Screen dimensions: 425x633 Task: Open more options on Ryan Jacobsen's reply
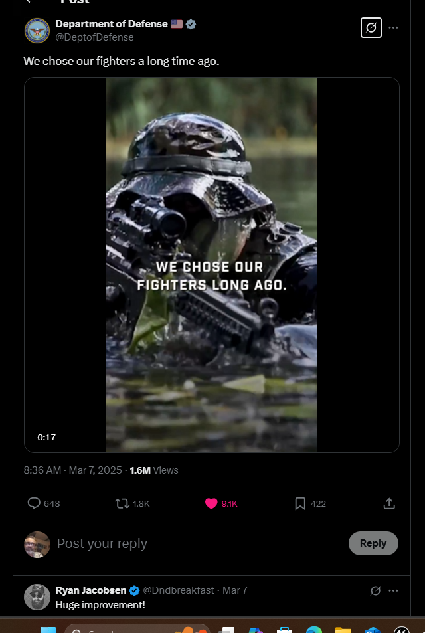pyautogui.click(x=393, y=590)
